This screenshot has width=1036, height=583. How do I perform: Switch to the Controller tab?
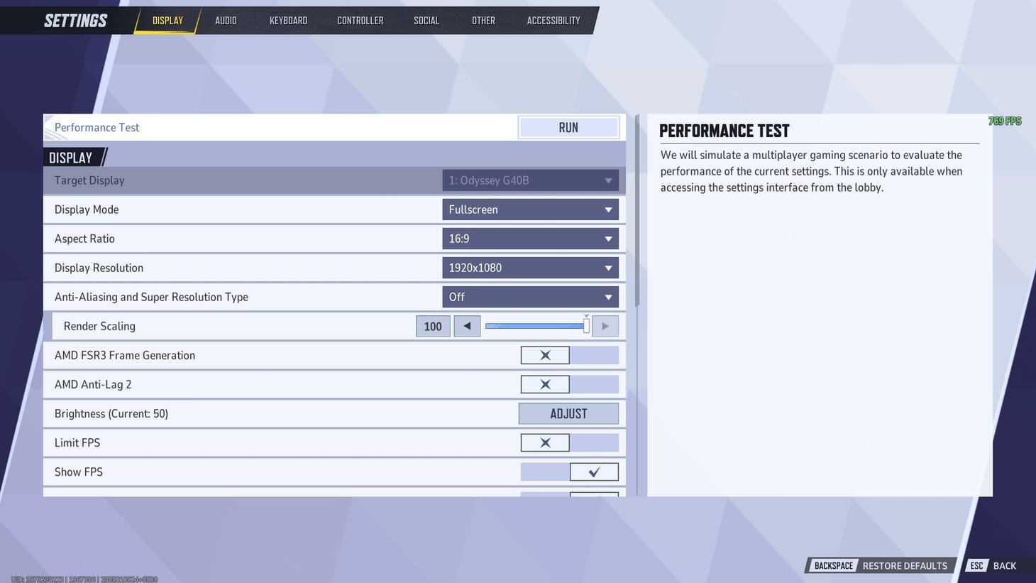(x=360, y=20)
